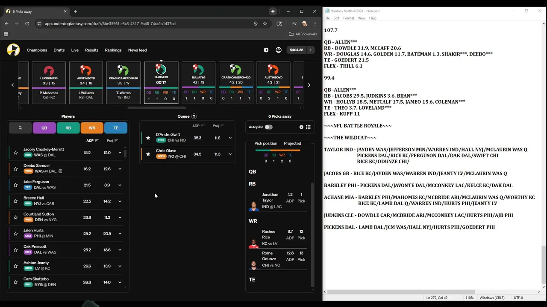The image size is (547, 307).
Task: Expand Jacory Croskey-Merritt row chevron
Action: click(120, 153)
